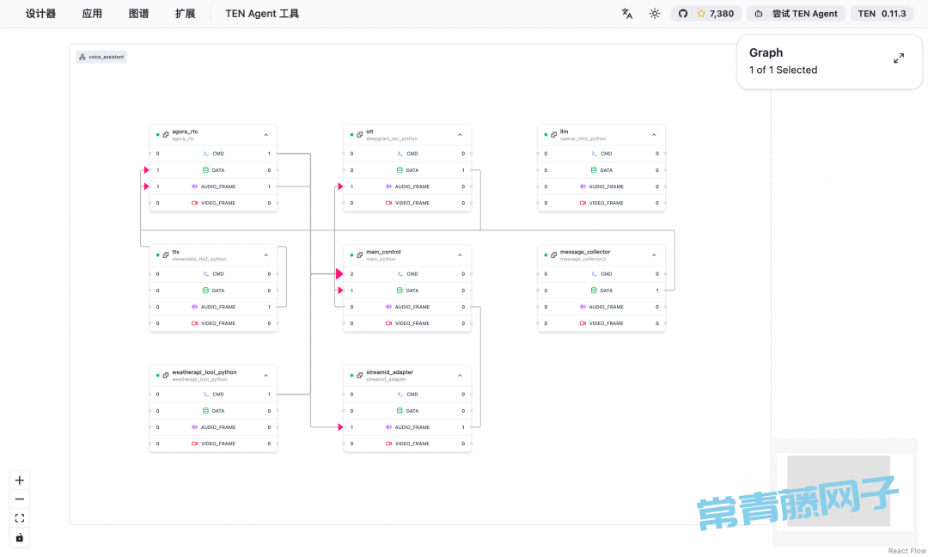Click the stt node extension icon
Image resolution: width=928 pixels, height=557 pixels.
pyautogui.click(x=360, y=135)
